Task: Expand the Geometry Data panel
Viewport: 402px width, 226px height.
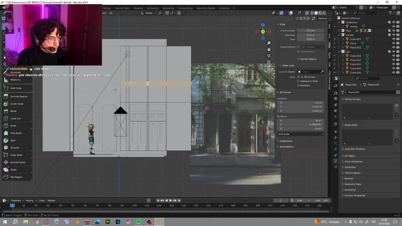Action: [x=352, y=184]
